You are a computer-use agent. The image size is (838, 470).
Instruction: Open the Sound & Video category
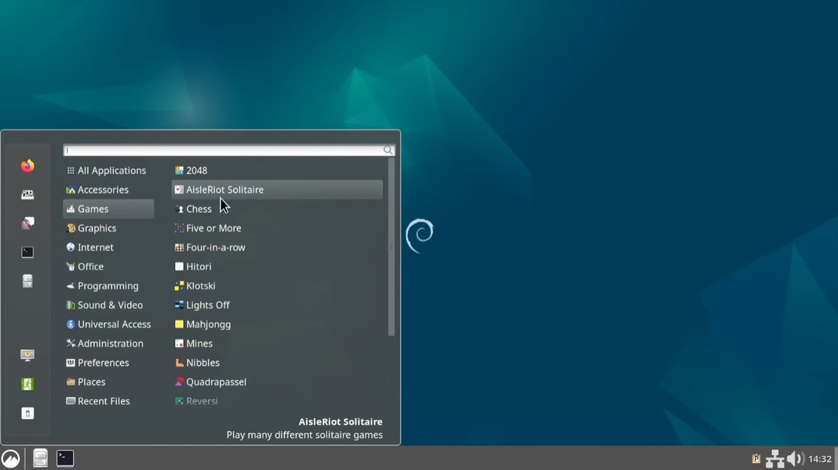[x=110, y=305]
